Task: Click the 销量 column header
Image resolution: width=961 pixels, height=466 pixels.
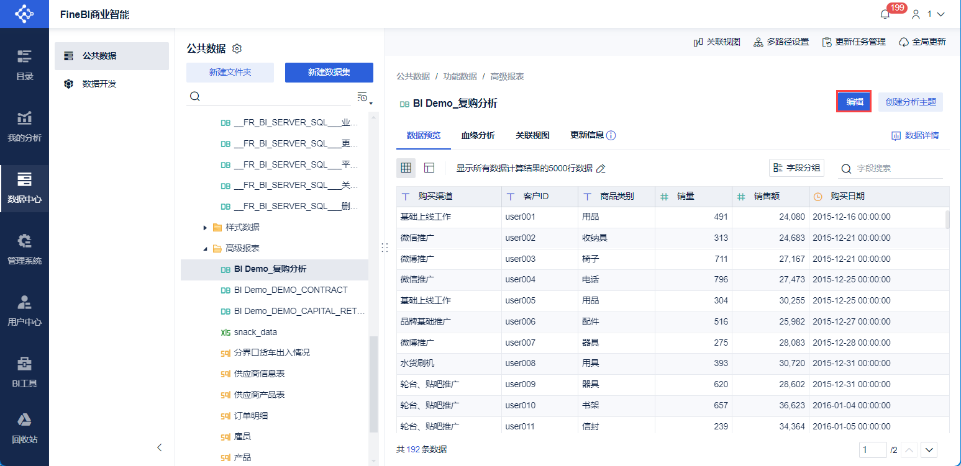Action: pyautogui.click(x=694, y=196)
